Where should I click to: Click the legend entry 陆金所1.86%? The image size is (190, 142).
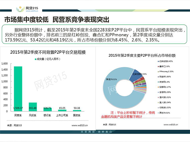tap(164, 77)
